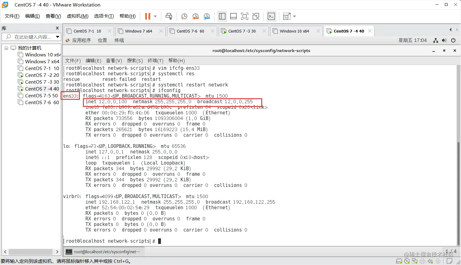The height and width of the screenshot is (265, 461).
Task: Open the library search filter dropdown
Action: pos(57,37)
